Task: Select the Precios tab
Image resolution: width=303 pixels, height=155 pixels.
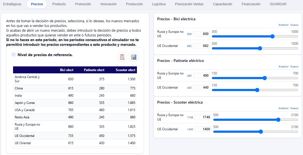Action: (x=37, y=4)
